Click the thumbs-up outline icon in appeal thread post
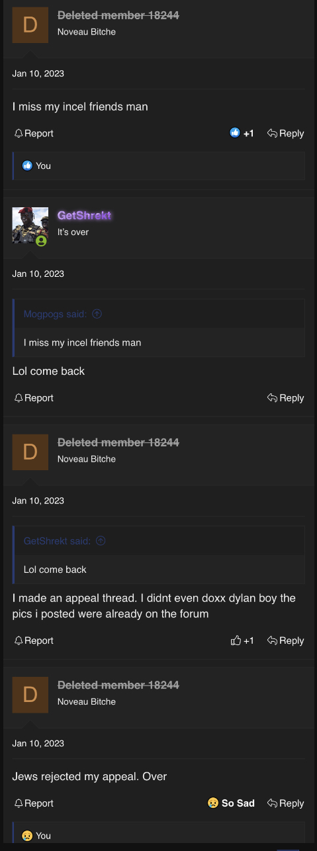This screenshot has width=317, height=851. click(x=236, y=640)
